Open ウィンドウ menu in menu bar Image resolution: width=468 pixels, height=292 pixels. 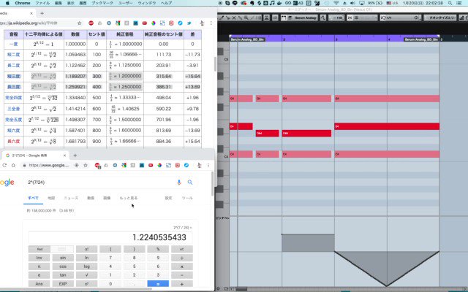146,3
